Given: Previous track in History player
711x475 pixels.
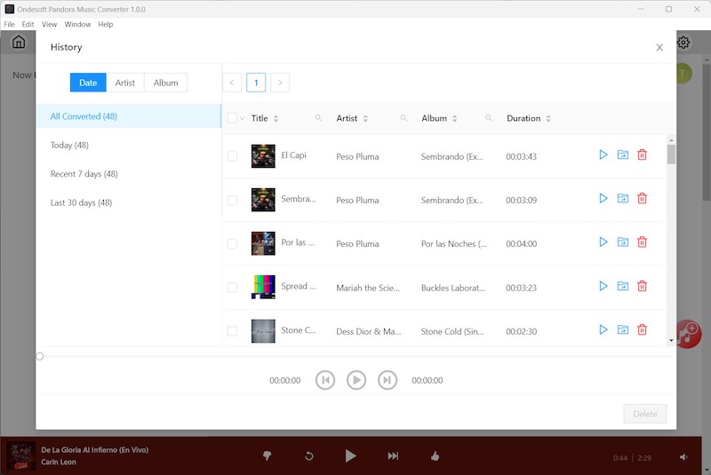Looking at the screenshot, I should 325,380.
